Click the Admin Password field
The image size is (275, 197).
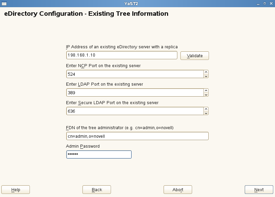point(99,155)
